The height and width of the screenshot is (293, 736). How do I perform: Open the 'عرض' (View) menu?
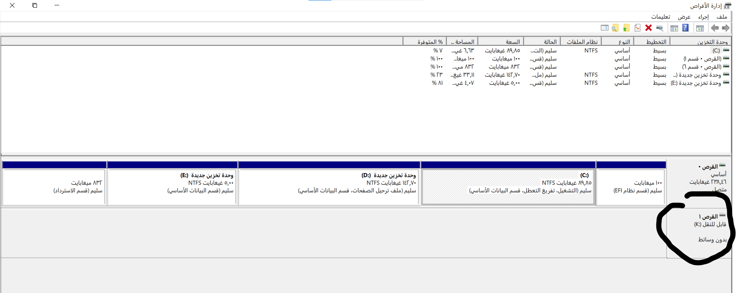pyautogui.click(x=684, y=17)
